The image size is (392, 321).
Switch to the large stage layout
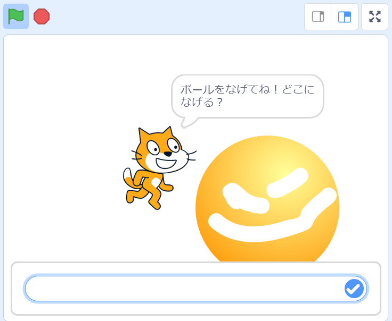[x=345, y=16]
